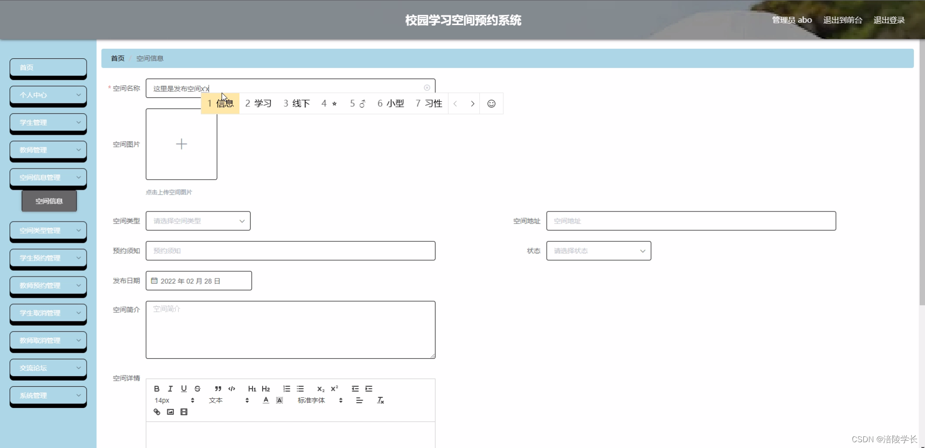Click the upload area to add space image
Viewport: 925px width, 448px height.
[x=181, y=144]
